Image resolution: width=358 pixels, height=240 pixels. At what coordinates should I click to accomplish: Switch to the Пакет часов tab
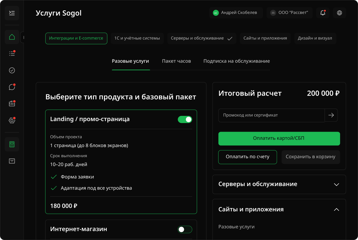click(177, 61)
